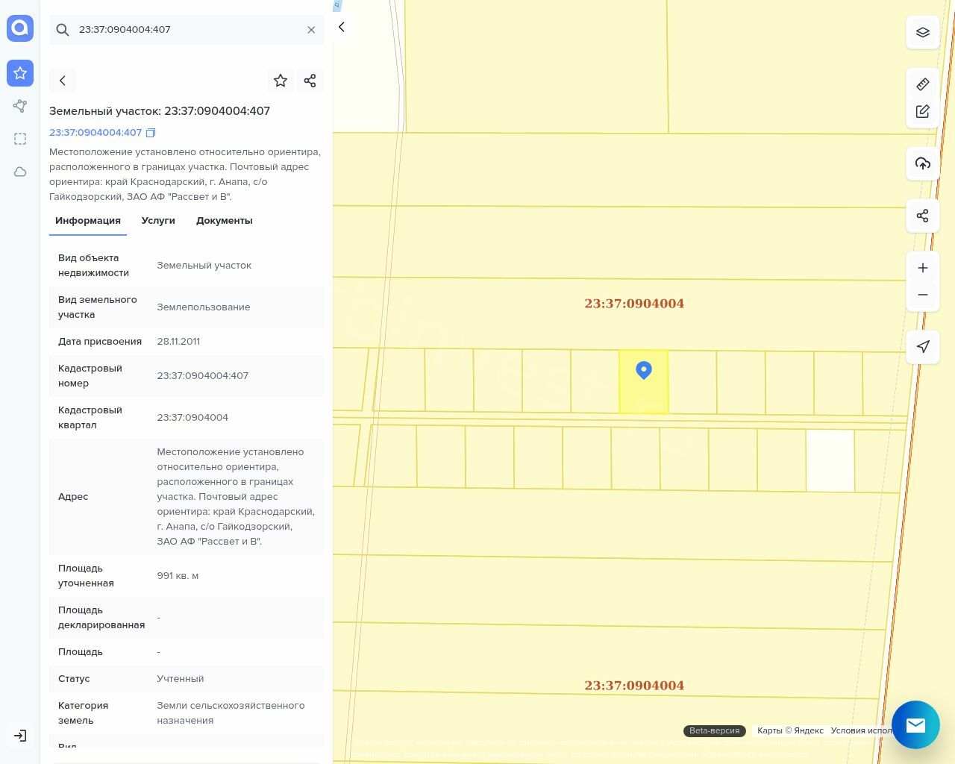Share this land parcel card
This screenshot has height=764, width=955.
click(x=310, y=81)
